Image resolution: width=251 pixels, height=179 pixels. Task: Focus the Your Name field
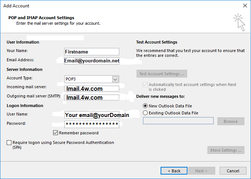tap(92, 52)
